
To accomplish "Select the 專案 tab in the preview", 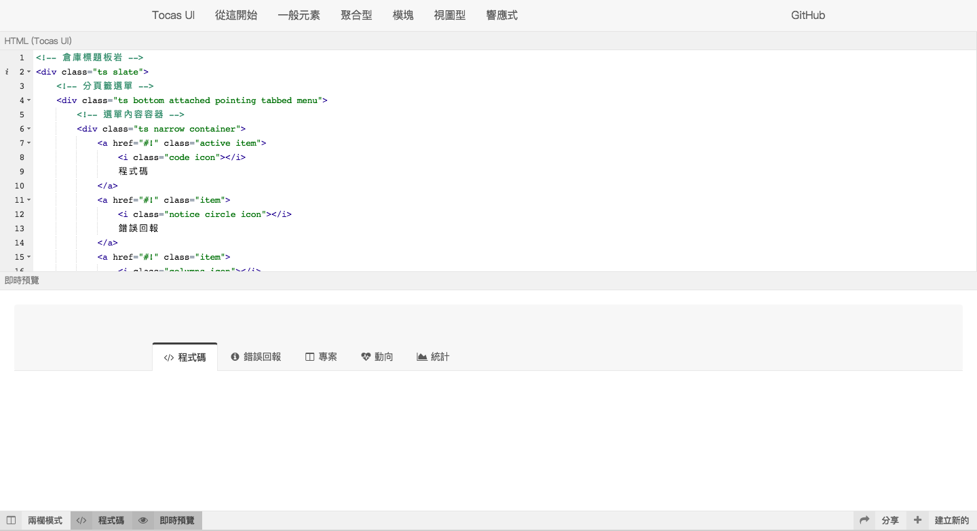I will pos(321,357).
